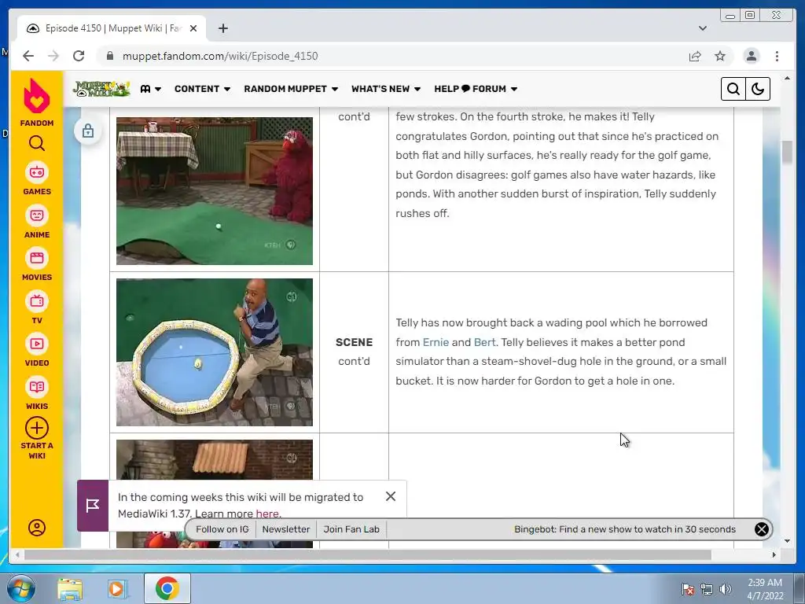Open the Chrome profile avatar

pos(751,56)
